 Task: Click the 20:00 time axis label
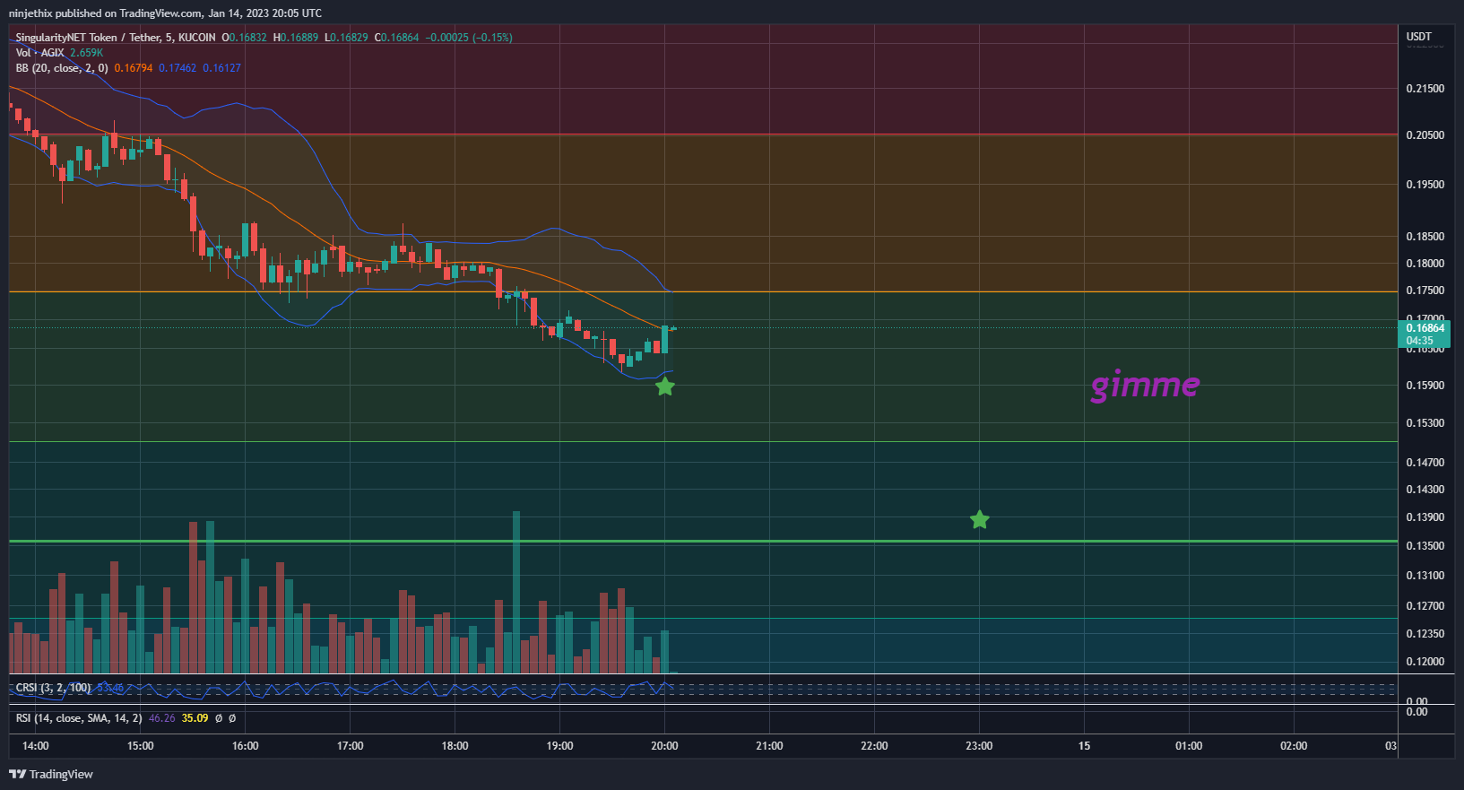point(664,746)
